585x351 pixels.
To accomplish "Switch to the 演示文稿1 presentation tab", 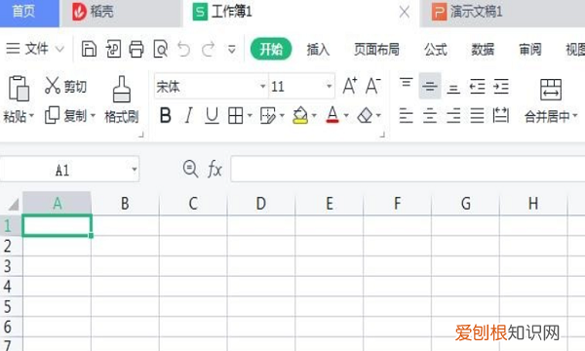I will pyautogui.click(x=502, y=13).
